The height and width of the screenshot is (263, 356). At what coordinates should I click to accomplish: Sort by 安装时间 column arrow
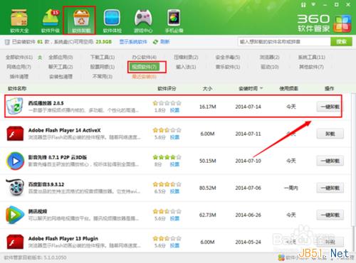261,88
